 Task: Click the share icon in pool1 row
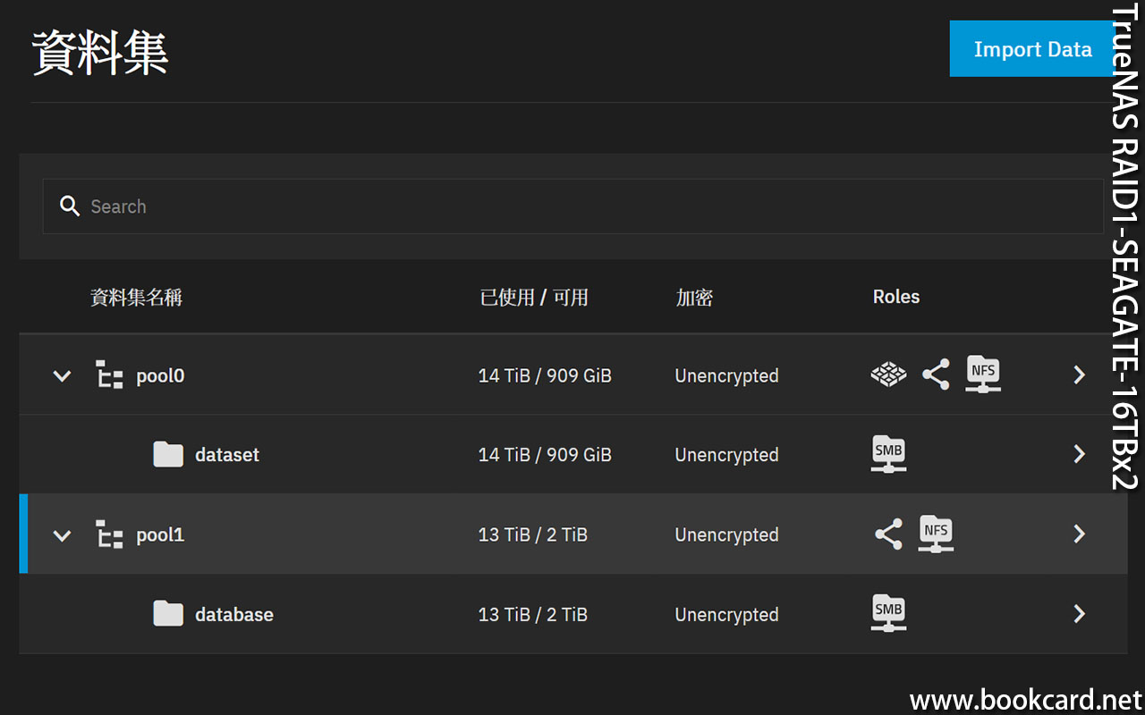(x=888, y=534)
